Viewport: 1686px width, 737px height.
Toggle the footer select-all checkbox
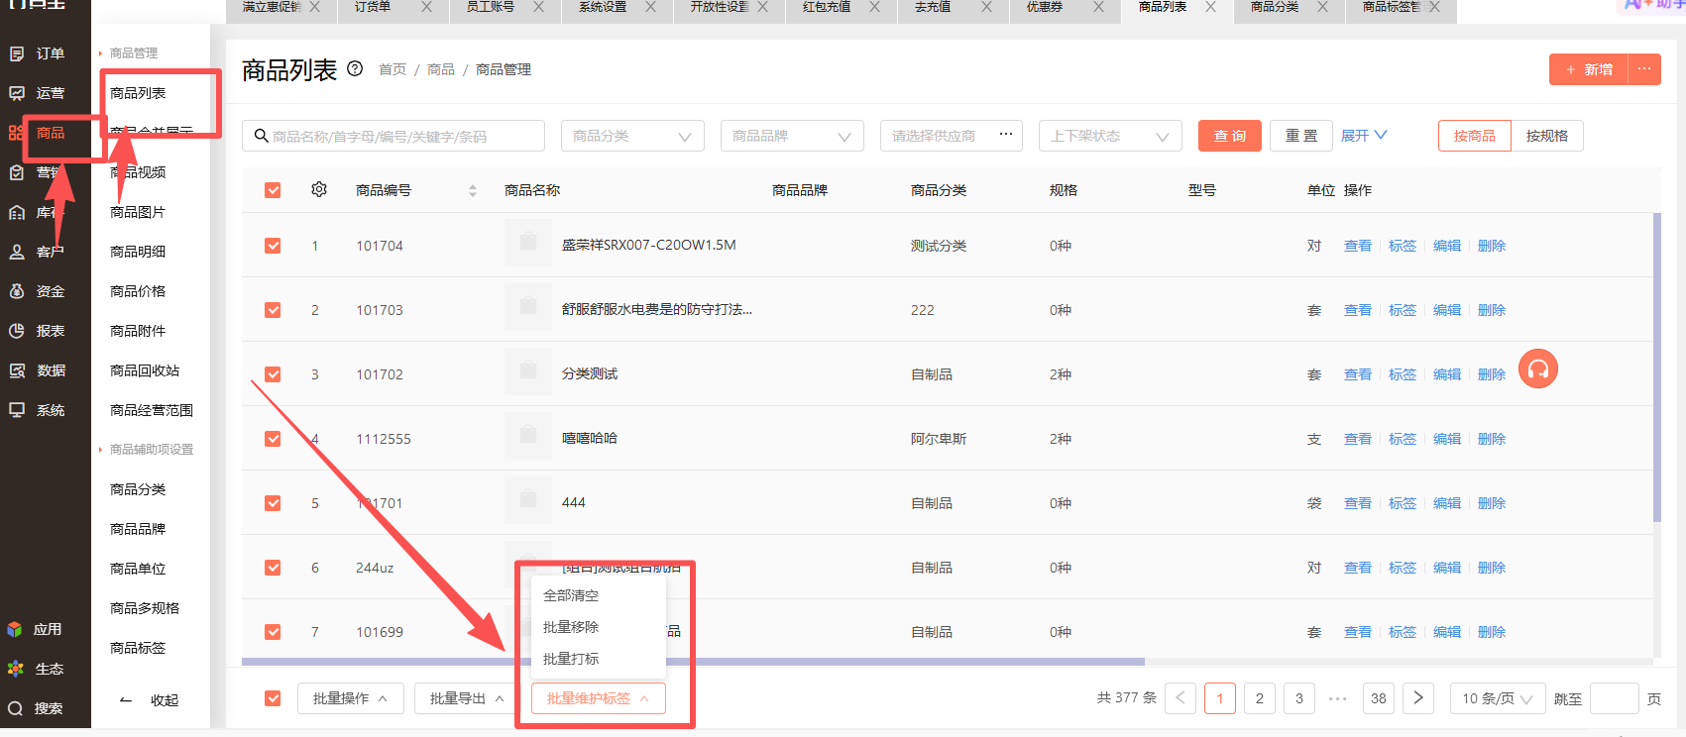pyautogui.click(x=273, y=698)
